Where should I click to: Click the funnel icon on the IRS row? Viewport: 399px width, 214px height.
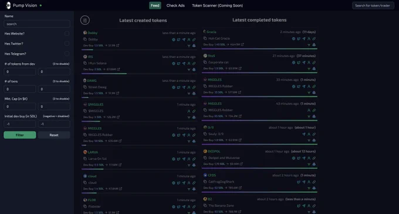(x=189, y=70)
